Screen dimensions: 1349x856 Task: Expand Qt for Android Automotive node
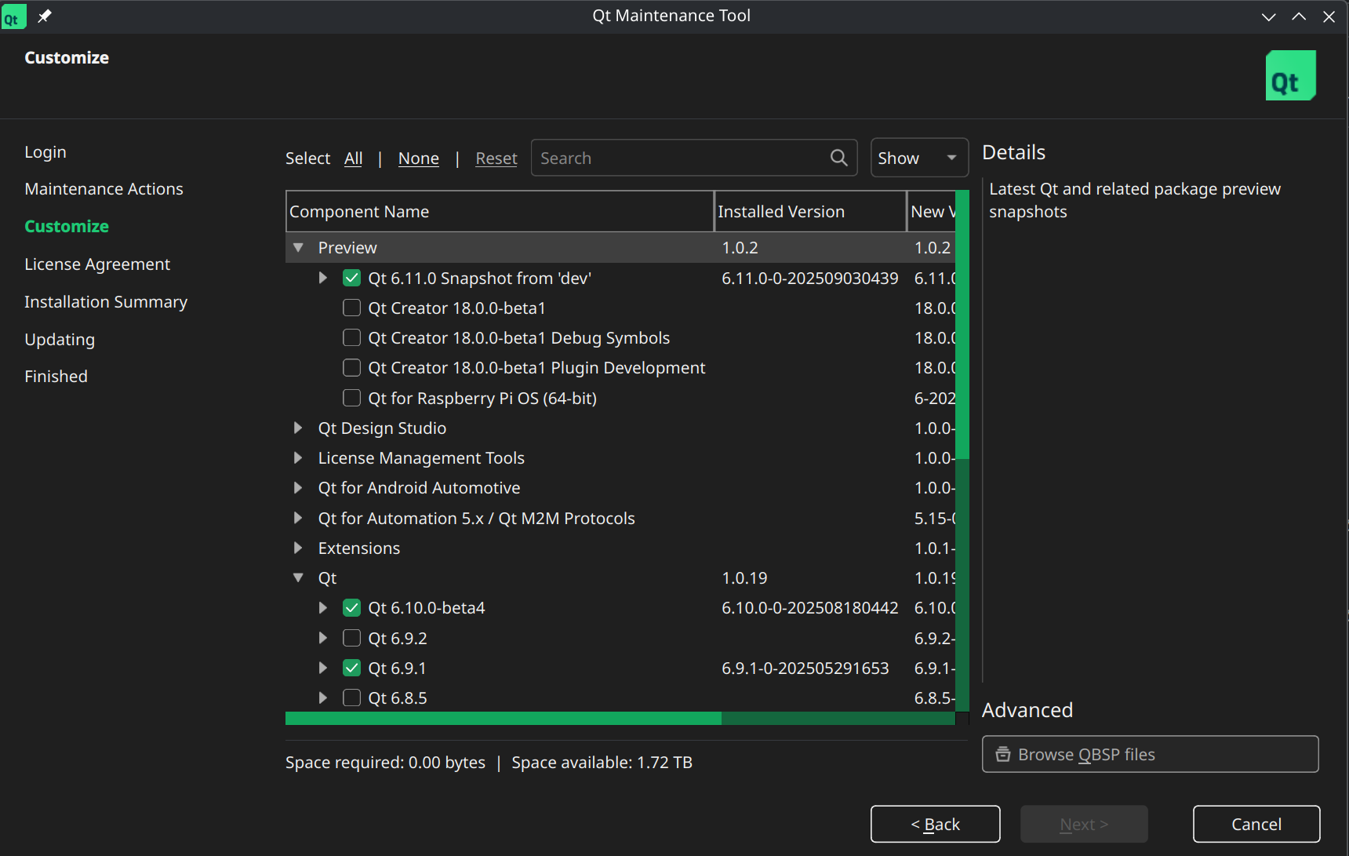(298, 487)
